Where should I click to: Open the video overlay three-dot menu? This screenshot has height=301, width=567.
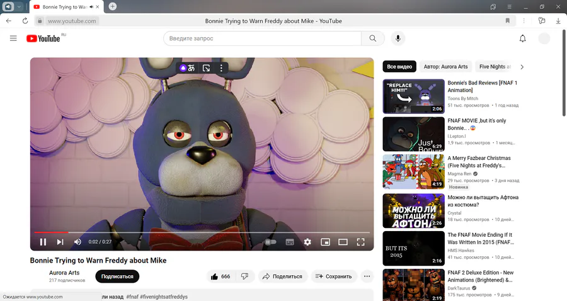click(x=221, y=68)
